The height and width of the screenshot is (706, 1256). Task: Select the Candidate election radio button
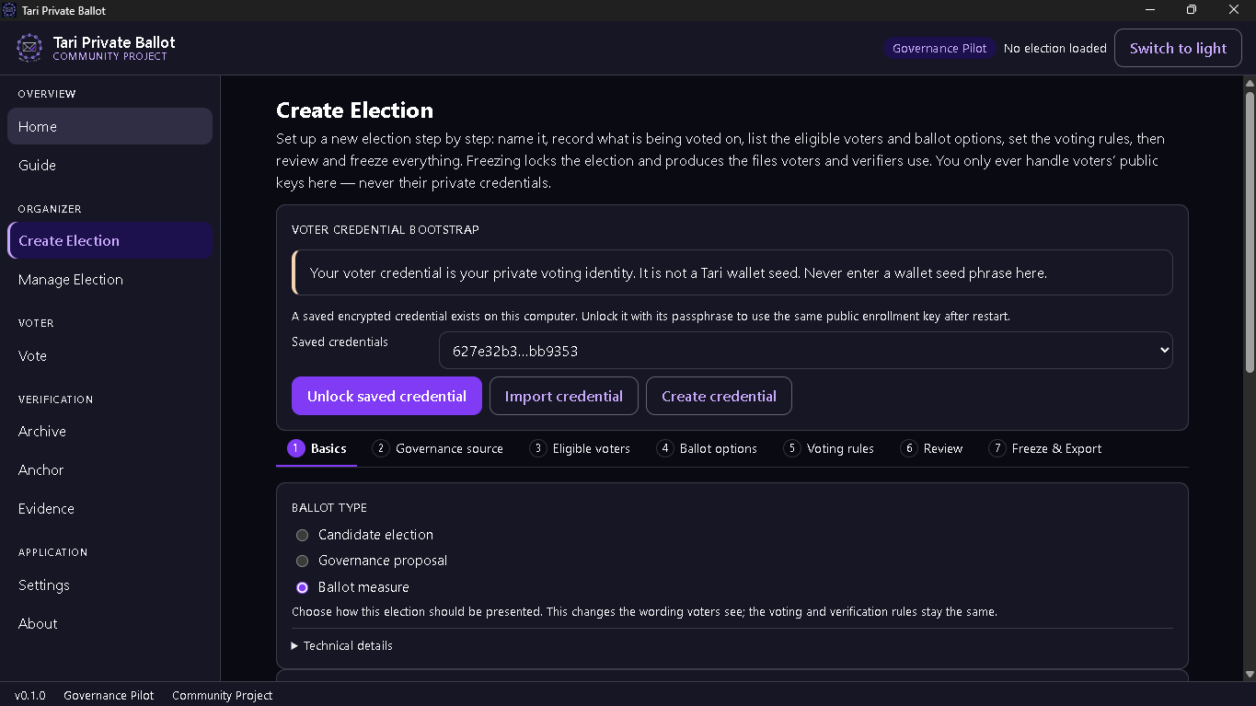click(x=302, y=535)
